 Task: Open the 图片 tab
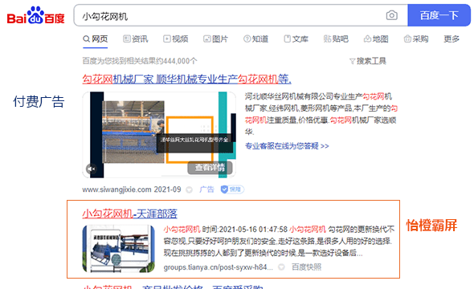(x=215, y=39)
